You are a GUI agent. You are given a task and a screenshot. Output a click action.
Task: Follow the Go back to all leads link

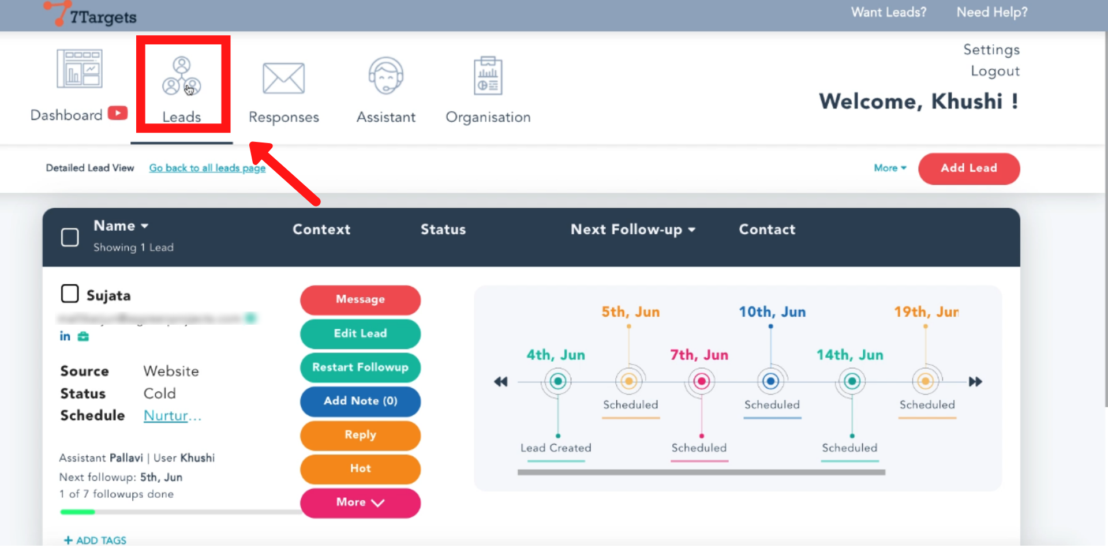coord(207,168)
